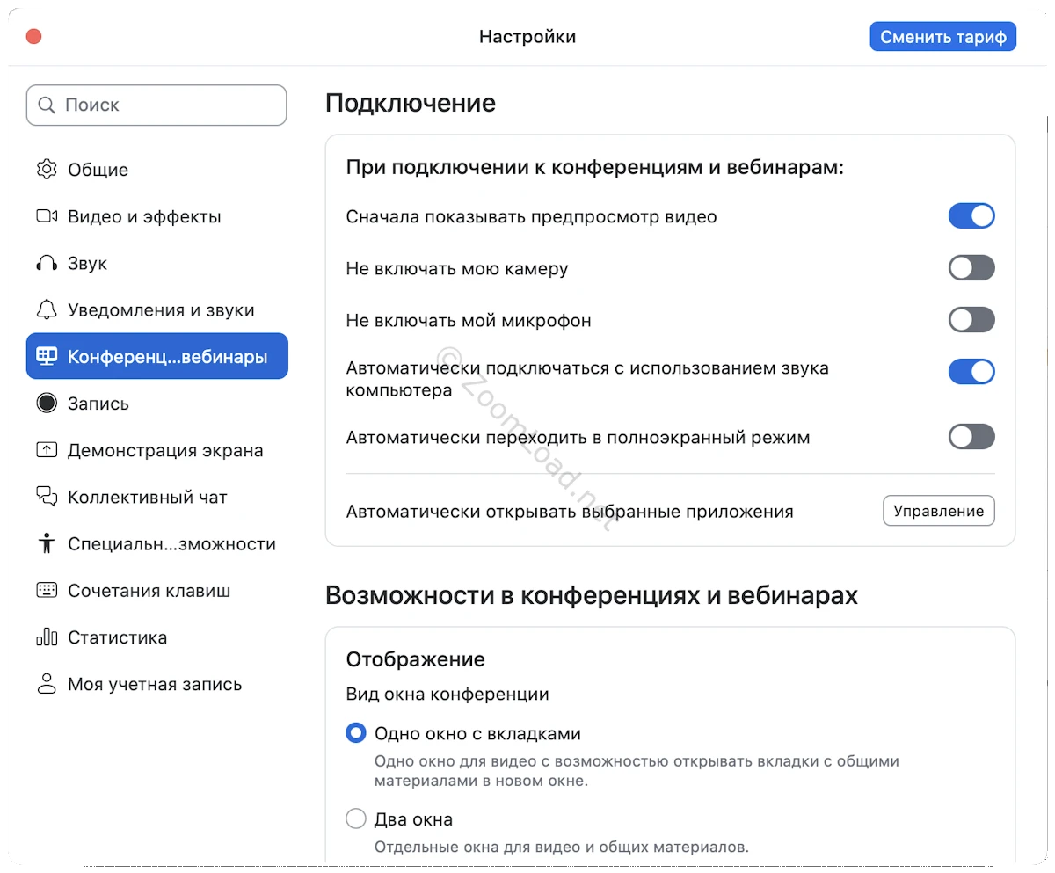Turn on Не включать мой микрофон
The width and height of the screenshot is (1055, 873).
971,320
